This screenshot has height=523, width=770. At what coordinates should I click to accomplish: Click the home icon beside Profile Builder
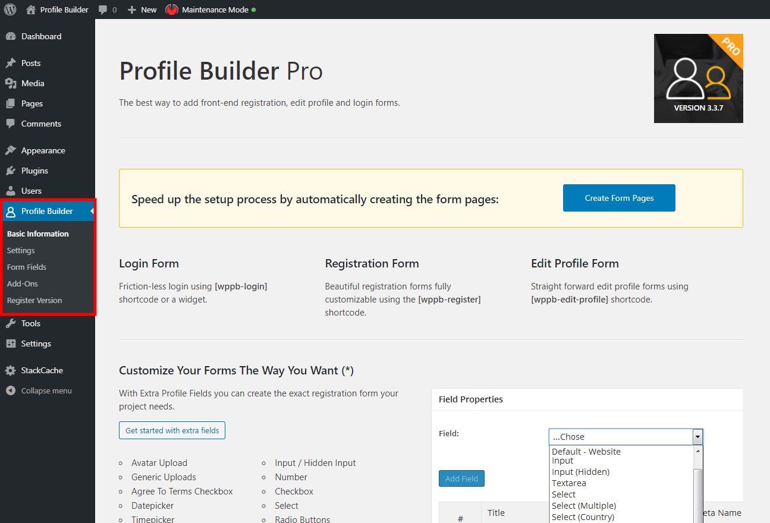pos(31,10)
